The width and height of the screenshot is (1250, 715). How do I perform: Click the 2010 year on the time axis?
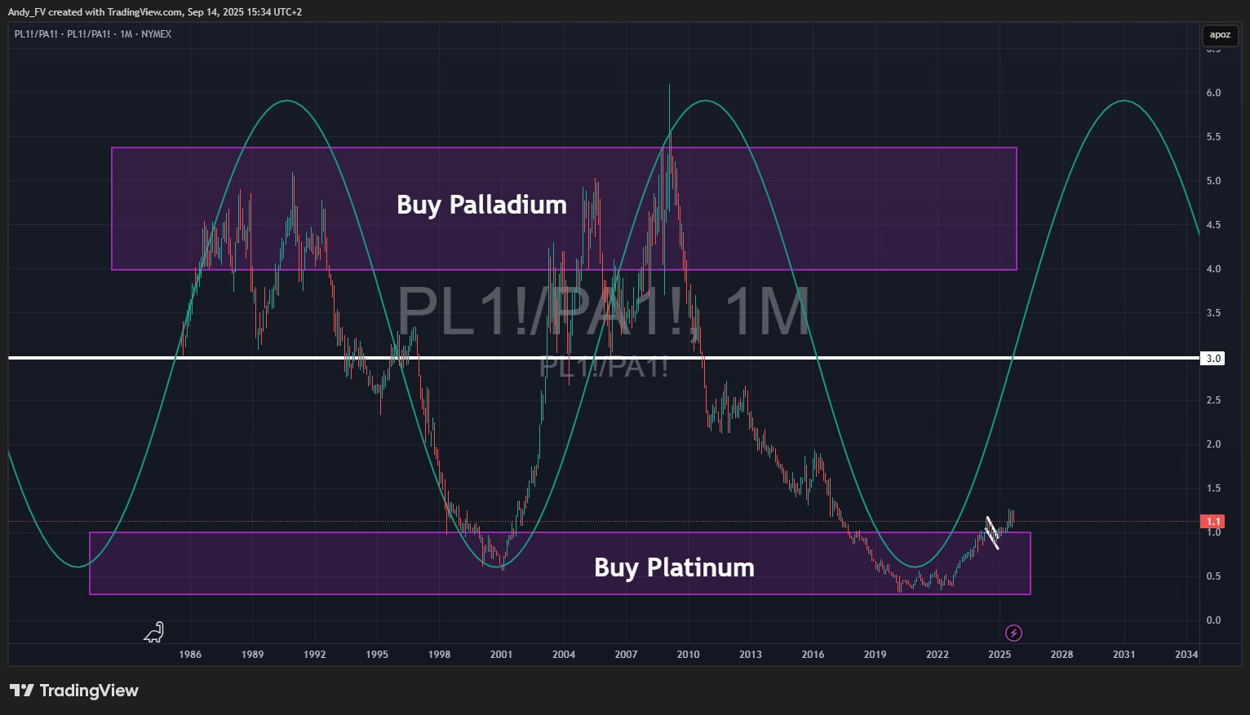688,655
